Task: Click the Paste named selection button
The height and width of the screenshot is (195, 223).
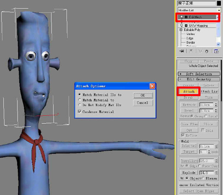Action: point(209,61)
